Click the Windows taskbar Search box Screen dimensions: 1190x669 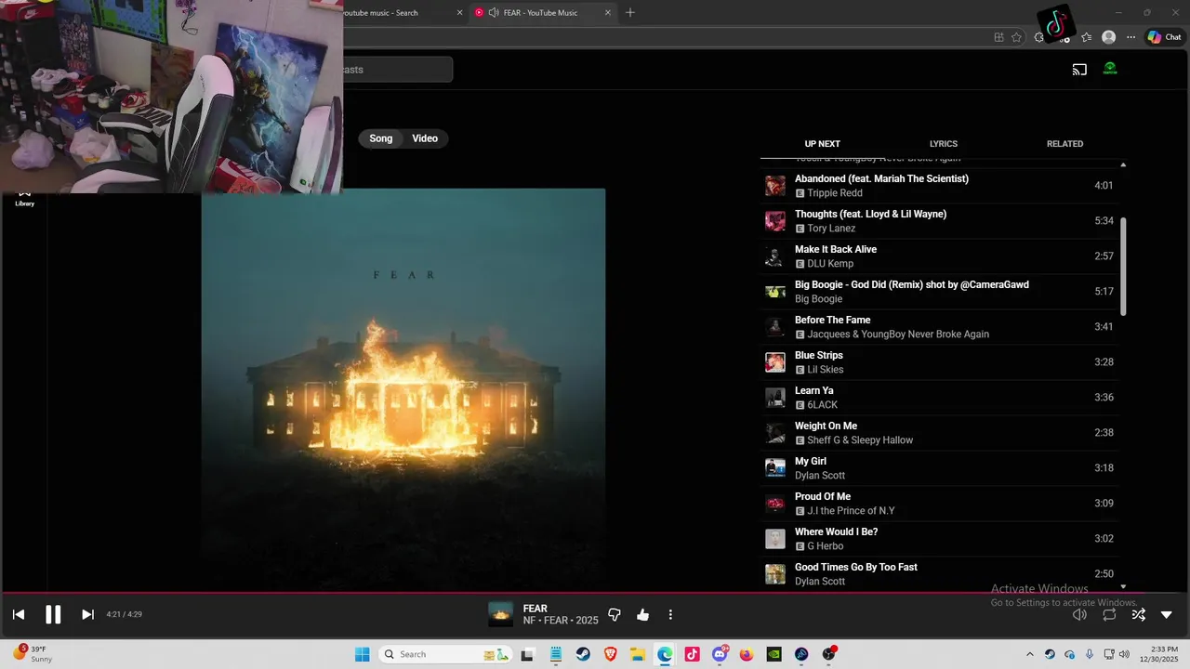pos(446,654)
